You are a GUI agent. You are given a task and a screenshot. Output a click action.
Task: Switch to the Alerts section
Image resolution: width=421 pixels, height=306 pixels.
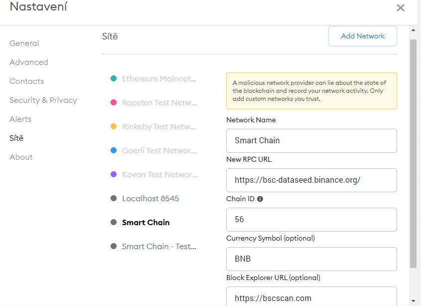[20, 119]
